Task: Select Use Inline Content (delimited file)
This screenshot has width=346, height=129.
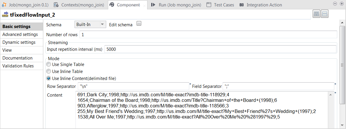Action: 49,78
